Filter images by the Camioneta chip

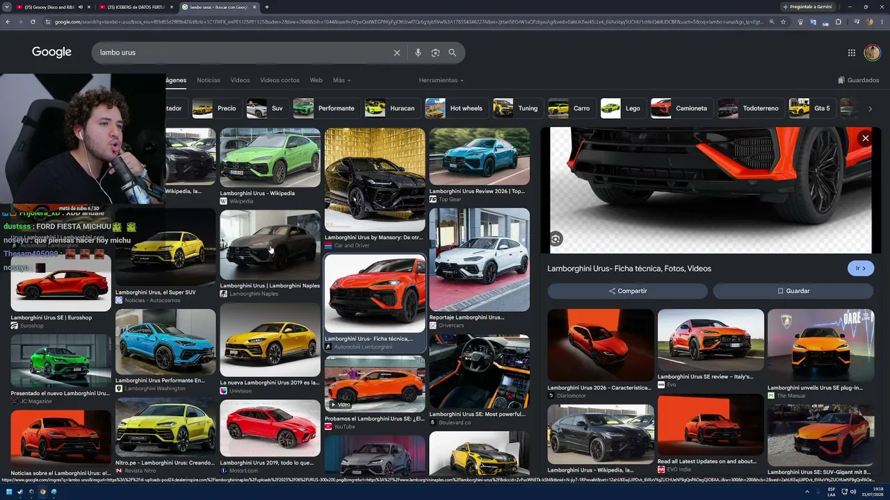point(681,108)
